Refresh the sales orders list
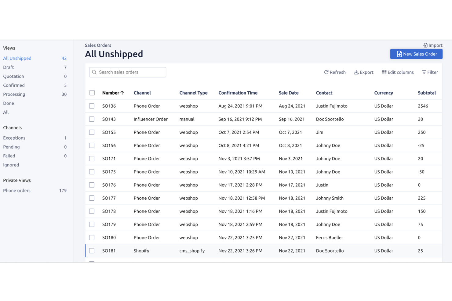The image size is (452, 301). (335, 72)
